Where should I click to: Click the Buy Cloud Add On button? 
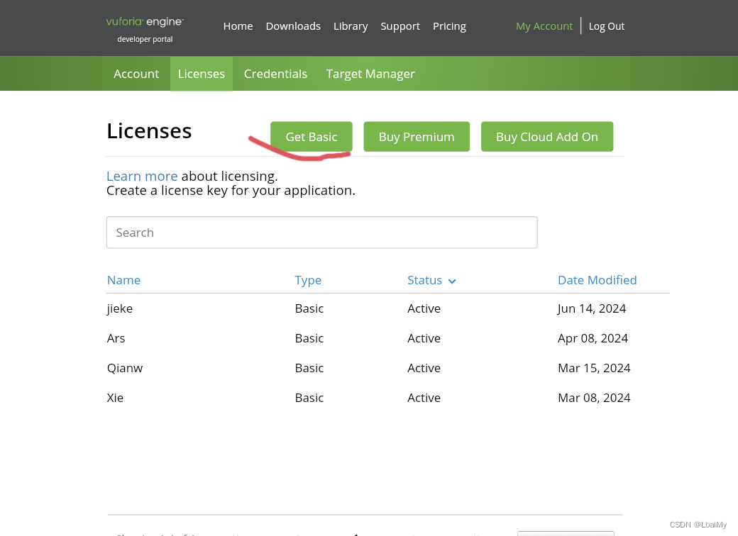[547, 137]
